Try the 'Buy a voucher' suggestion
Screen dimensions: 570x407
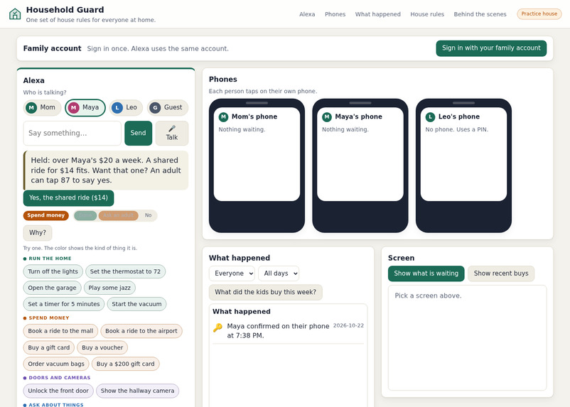[x=102, y=348]
